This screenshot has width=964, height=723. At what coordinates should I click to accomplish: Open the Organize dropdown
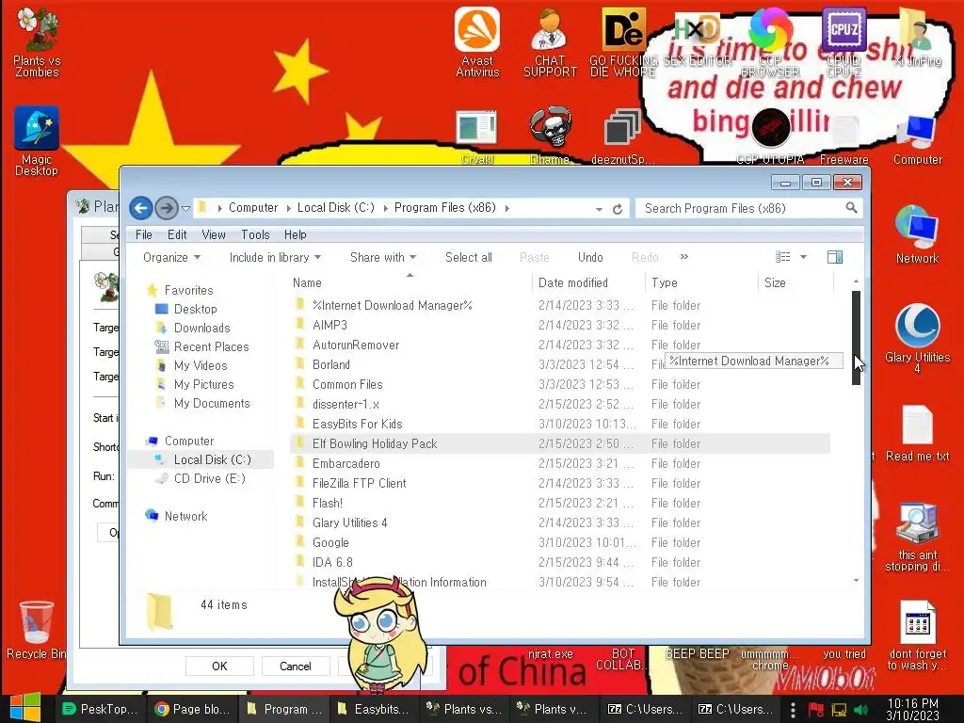(171, 258)
